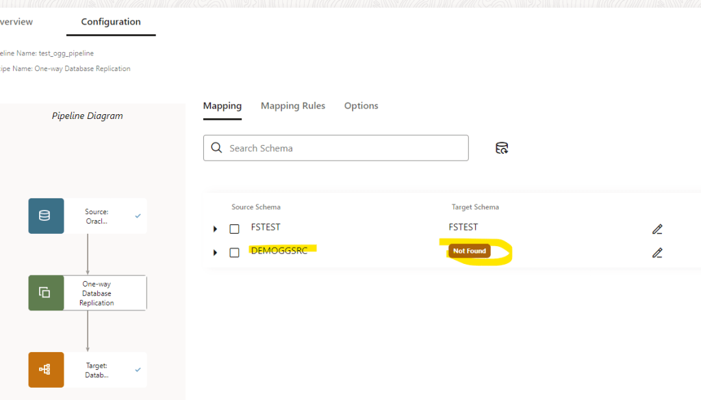Click the Not Found target badge
701x400 pixels.
470,251
